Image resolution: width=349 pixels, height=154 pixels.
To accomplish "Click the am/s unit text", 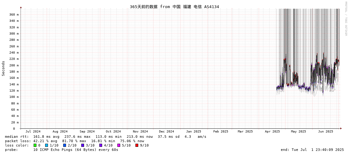I will tap(202, 137).
